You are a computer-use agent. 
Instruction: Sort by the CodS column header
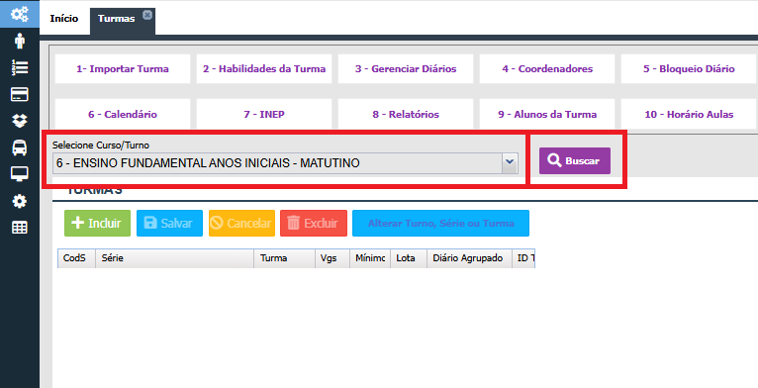(x=77, y=258)
